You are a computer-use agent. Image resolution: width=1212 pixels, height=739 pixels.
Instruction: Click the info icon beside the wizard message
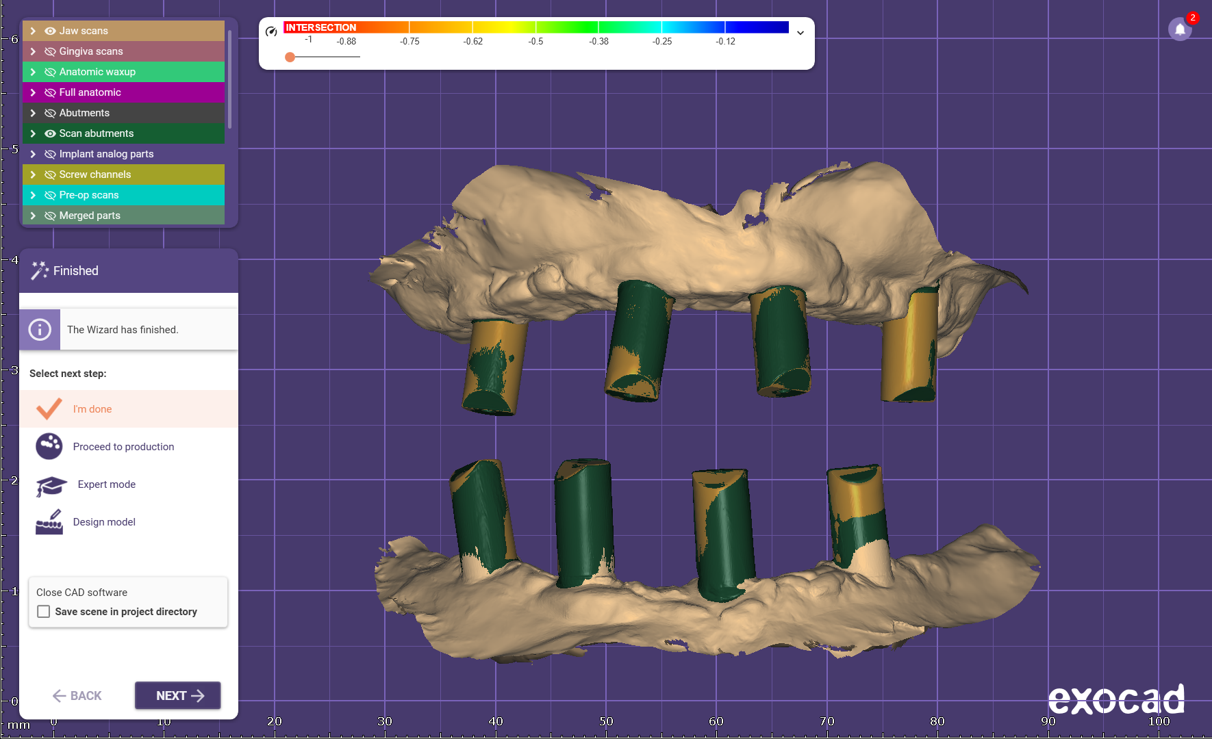pyautogui.click(x=40, y=330)
